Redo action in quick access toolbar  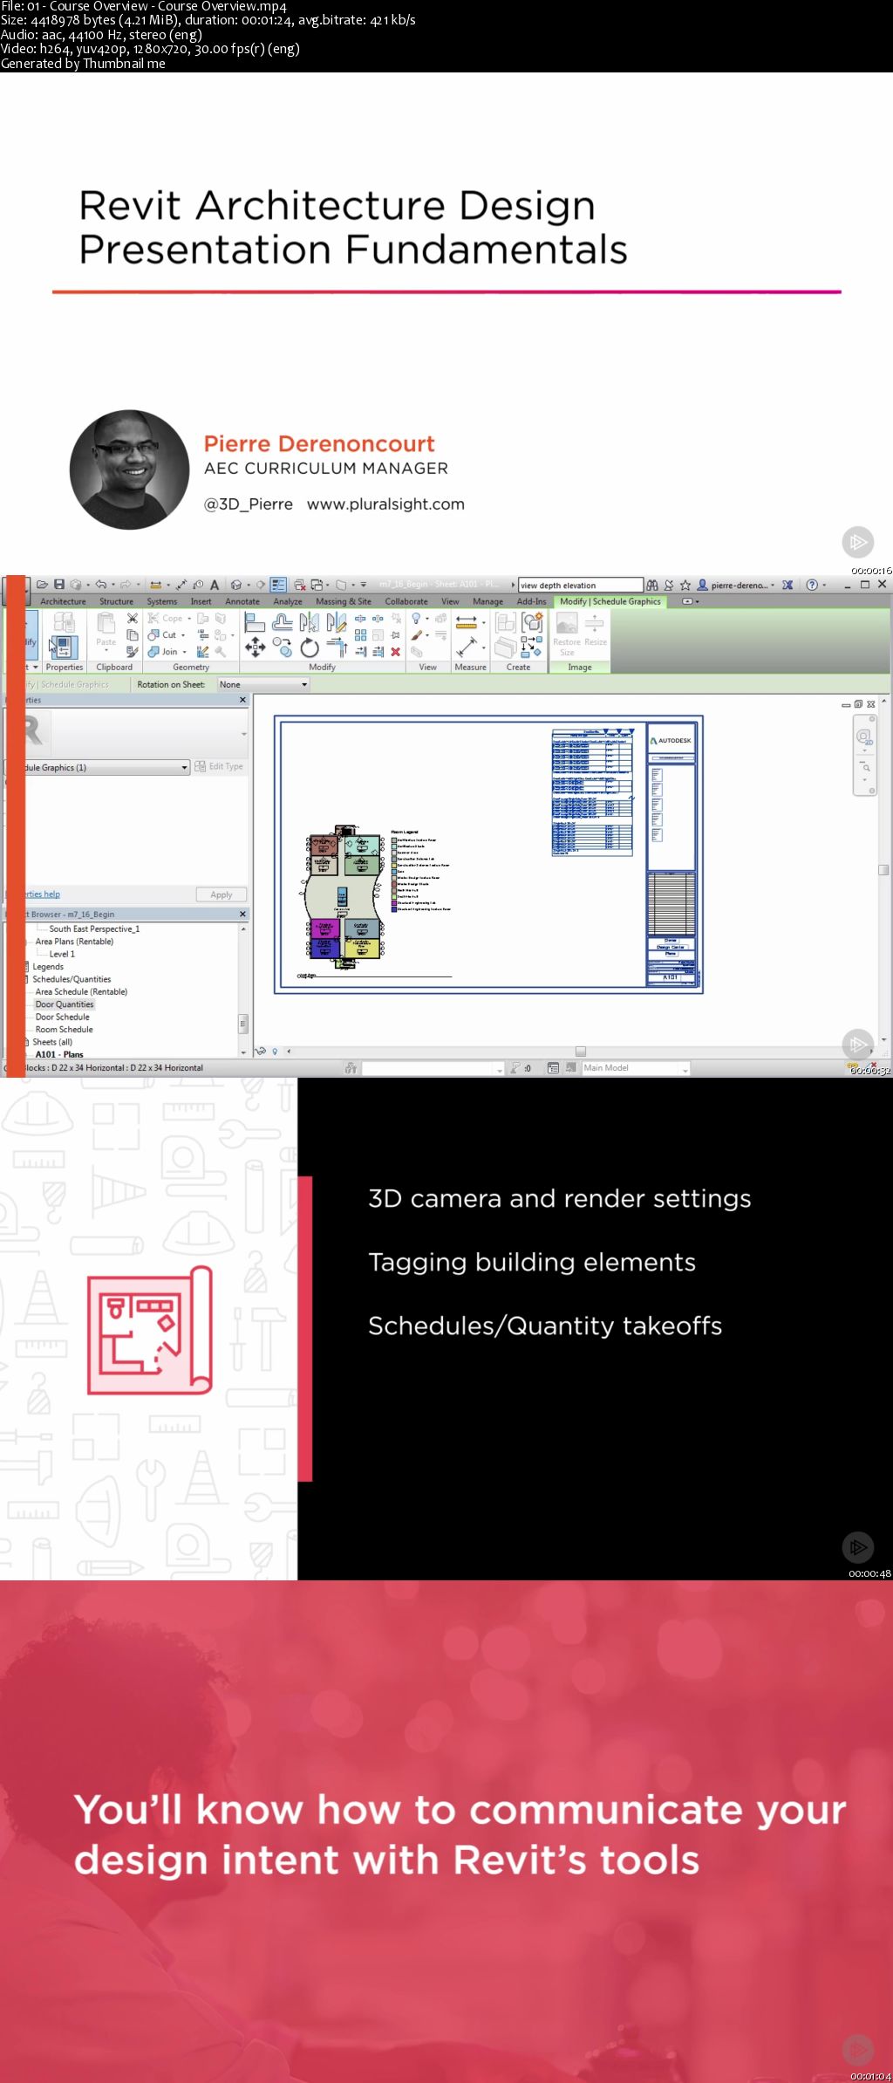[x=126, y=585]
